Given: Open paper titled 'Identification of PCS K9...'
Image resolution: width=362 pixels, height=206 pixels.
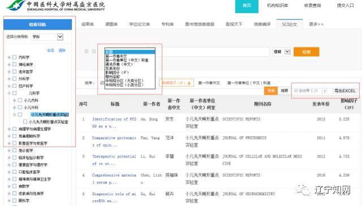Looking at the screenshot, I should pyautogui.click(x=114, y=123).
